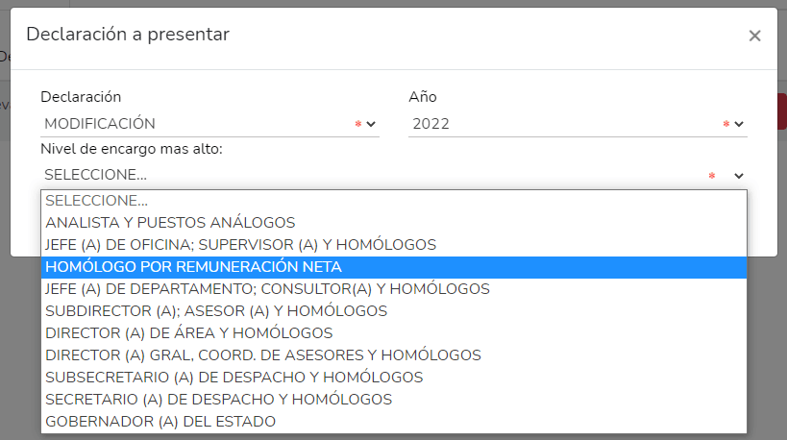Select 'JEFE (A) DE OFICINA; SUPERVISOR' option
Image resolution: width=787 pixels, height=440 pixels.
point(240,245)
